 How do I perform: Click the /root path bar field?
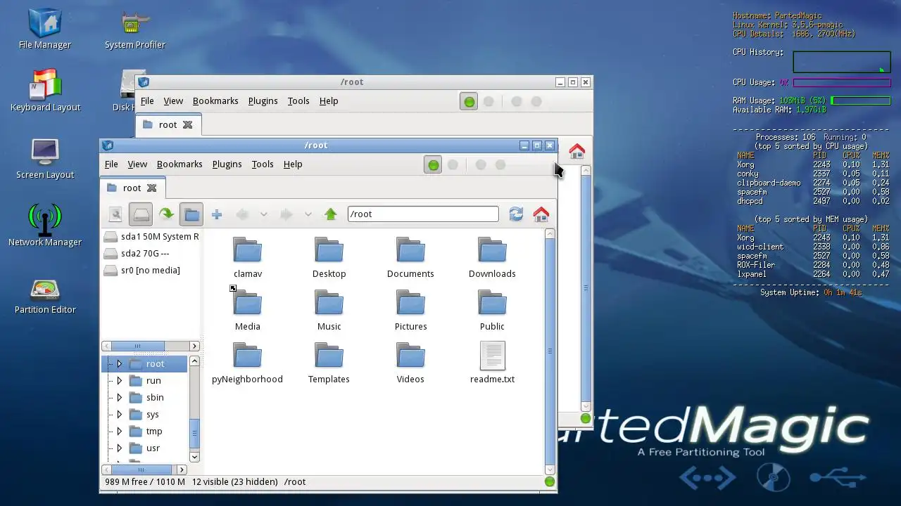coord(423,214)
